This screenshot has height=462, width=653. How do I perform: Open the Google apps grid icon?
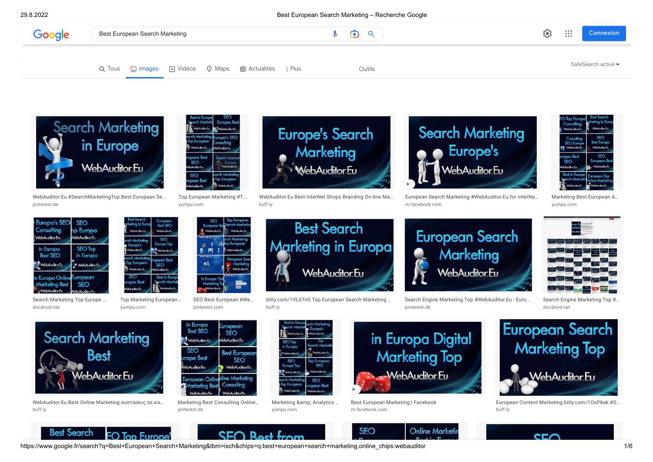(568, 33)
